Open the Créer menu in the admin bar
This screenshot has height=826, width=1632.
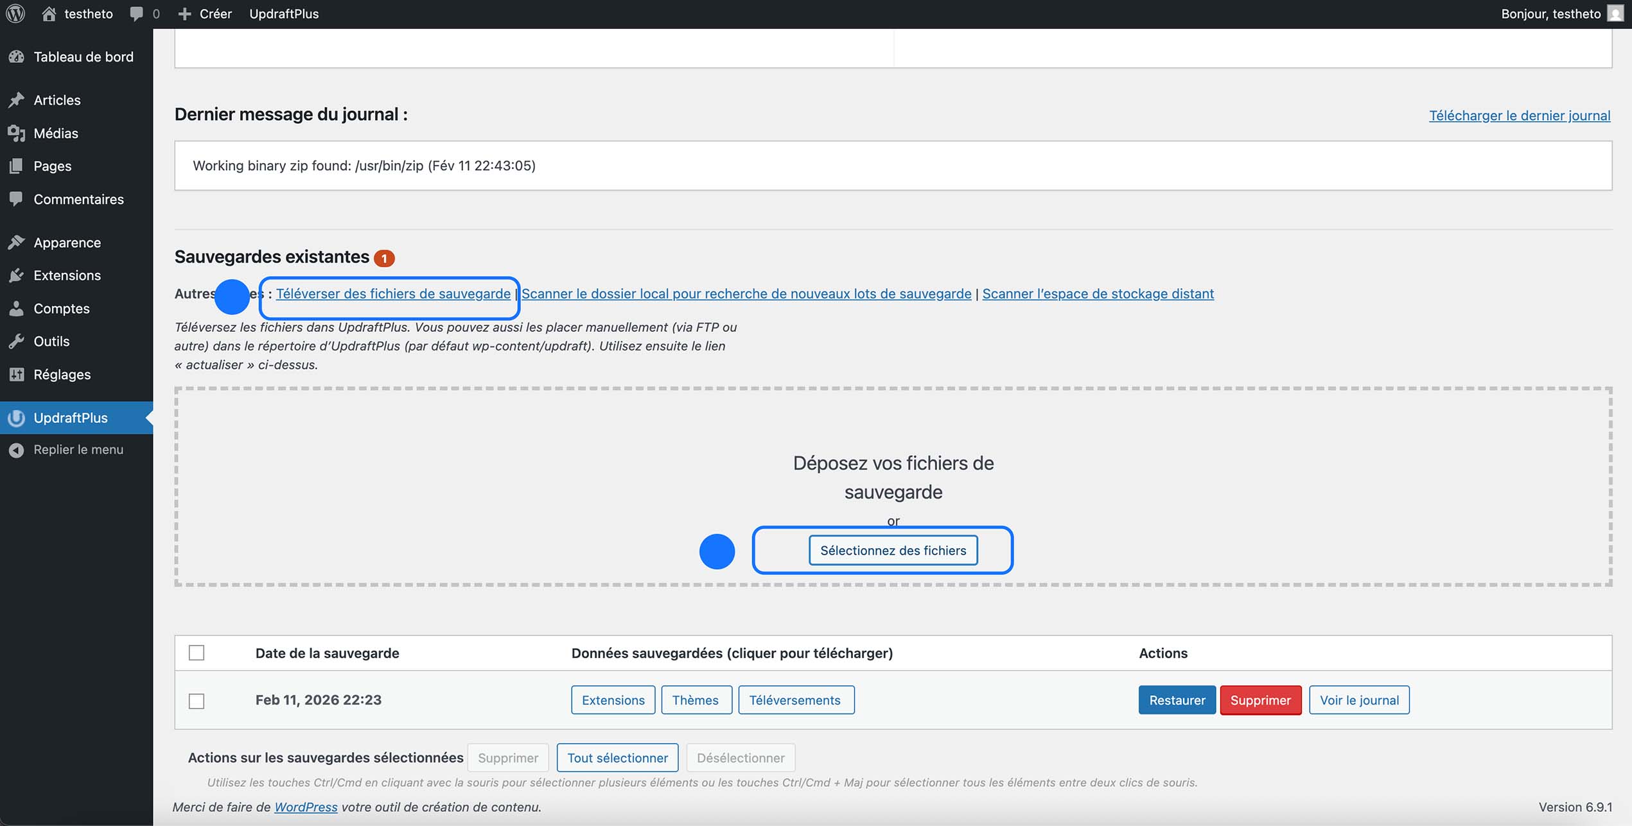pyautogui.click(x=207, y=13)
